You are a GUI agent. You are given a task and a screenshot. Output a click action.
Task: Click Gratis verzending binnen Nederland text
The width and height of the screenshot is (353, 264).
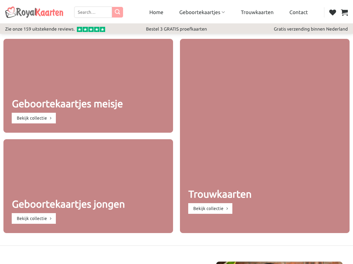click(311, 29)
